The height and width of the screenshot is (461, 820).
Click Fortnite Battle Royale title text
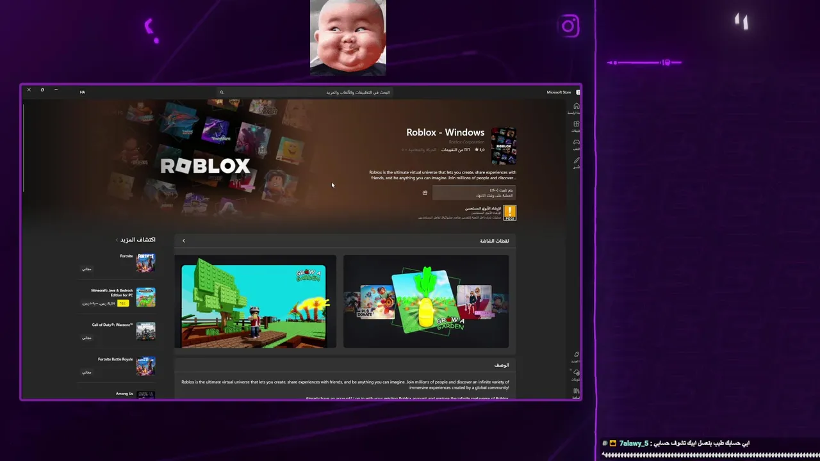[115, 359]
